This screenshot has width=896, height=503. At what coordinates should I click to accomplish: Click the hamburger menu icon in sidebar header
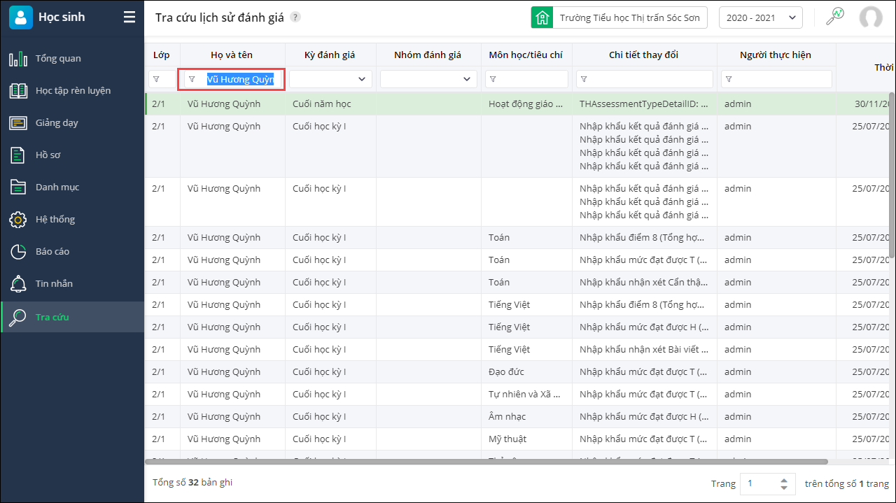pos(129,17)
